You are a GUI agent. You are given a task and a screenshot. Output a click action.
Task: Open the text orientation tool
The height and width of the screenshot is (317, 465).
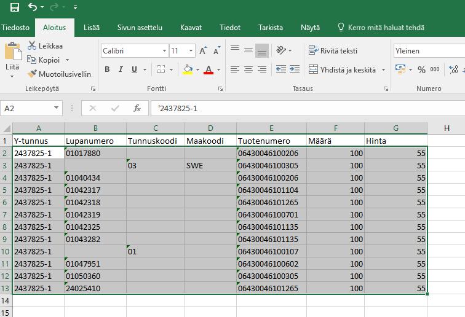(x=281, y=50)
